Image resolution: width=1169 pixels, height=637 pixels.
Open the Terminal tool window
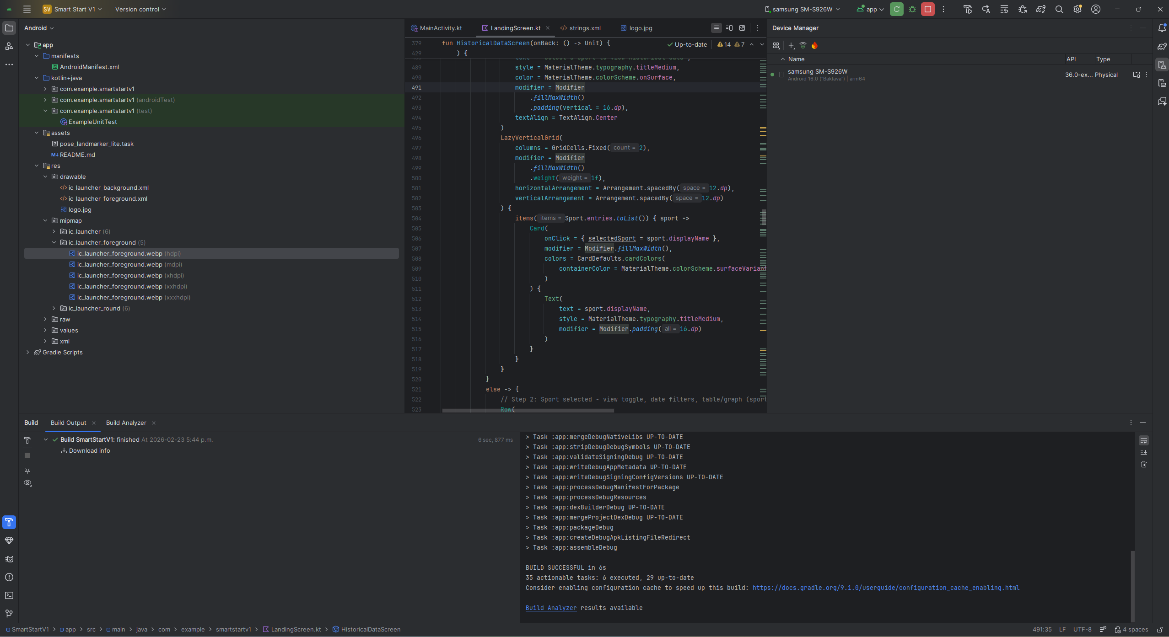pyautogui.click(x=9, y=595)
